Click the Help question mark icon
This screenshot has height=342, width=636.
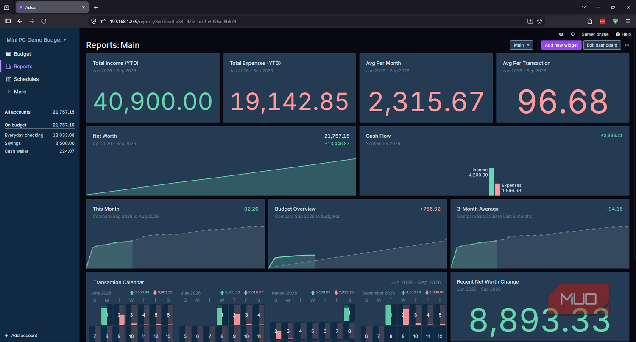coord(618,34)
